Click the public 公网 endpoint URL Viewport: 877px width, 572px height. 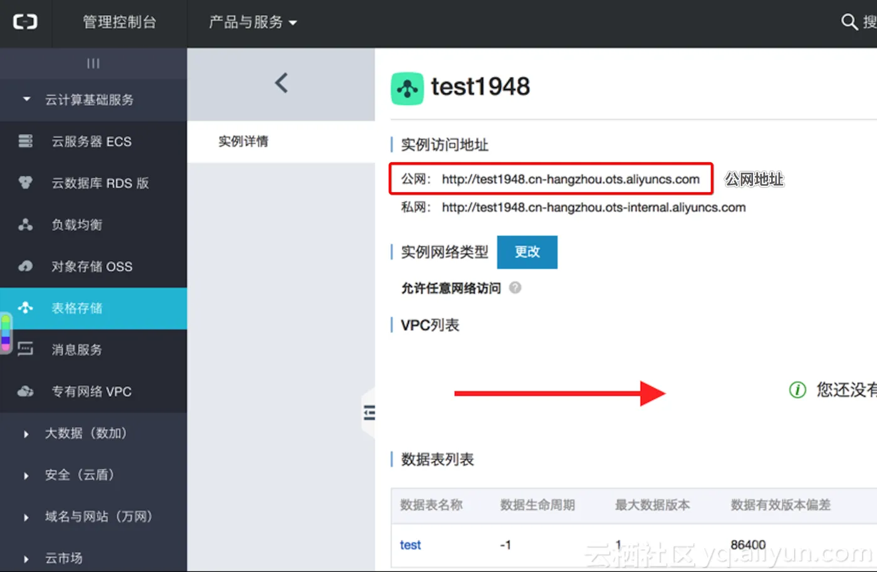coord(571,179)
